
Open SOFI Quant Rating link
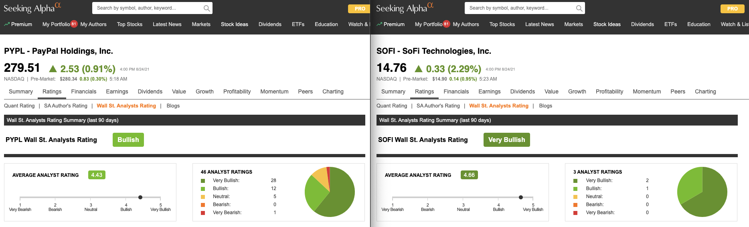(x=392, y=105)
